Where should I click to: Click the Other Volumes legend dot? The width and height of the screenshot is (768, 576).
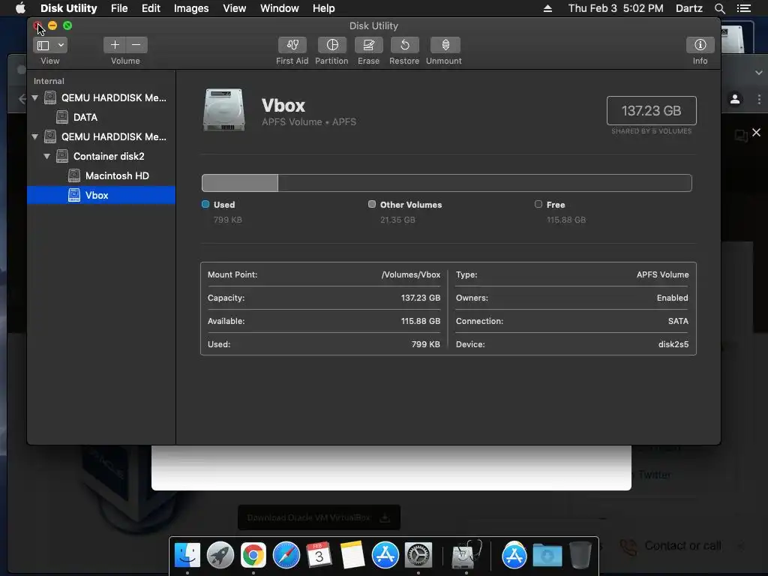click(372, 204)
